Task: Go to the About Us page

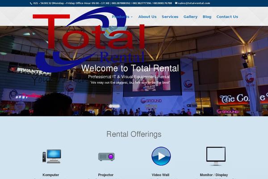Action: click(x=147, y=17)
